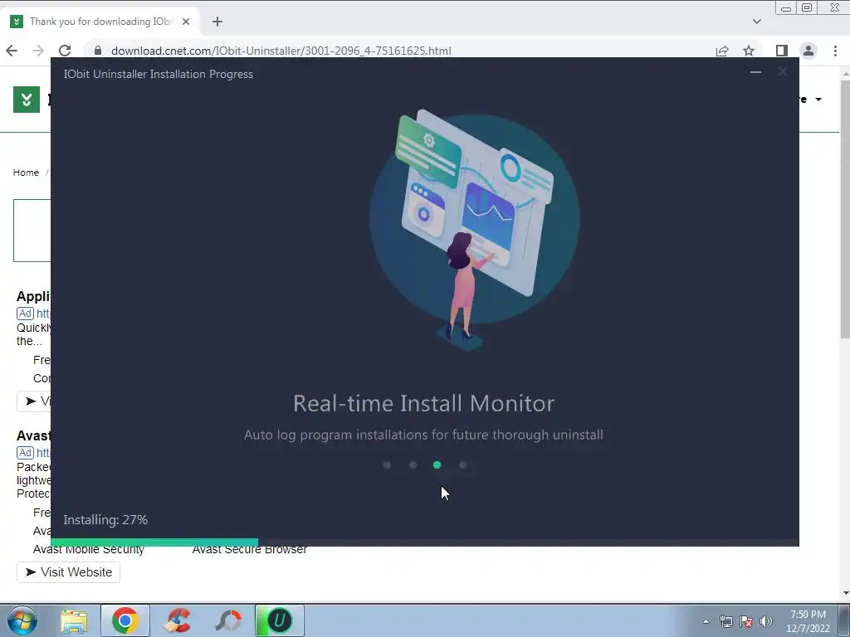Open the Home breadcrumb link
Viewport: 850px width, 637px height.
[26, 173]
